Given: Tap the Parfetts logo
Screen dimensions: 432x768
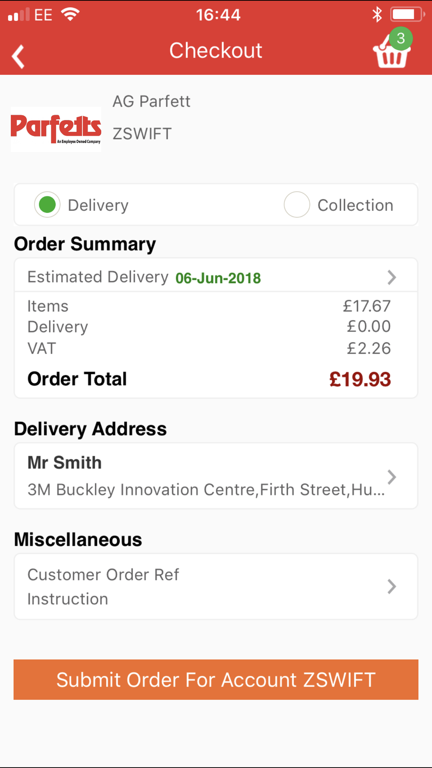Looking at the screenshot, I should click(x=56, y=129).
